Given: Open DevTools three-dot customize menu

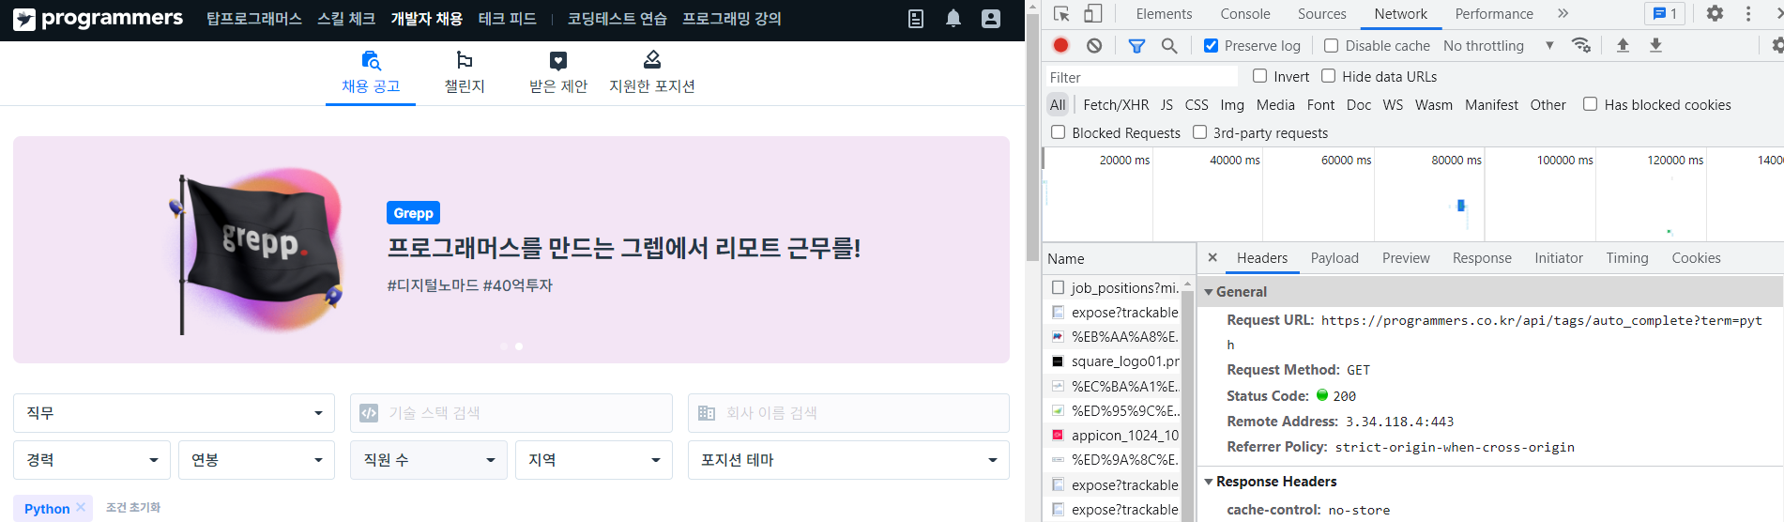Looking at the screenshot, I should tap(1748, 14).
